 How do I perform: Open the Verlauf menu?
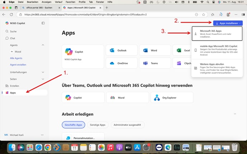pos(59,2)
